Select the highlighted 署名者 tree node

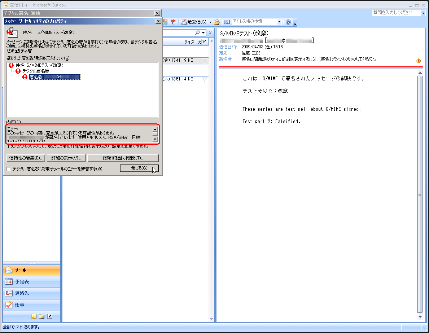54,77
